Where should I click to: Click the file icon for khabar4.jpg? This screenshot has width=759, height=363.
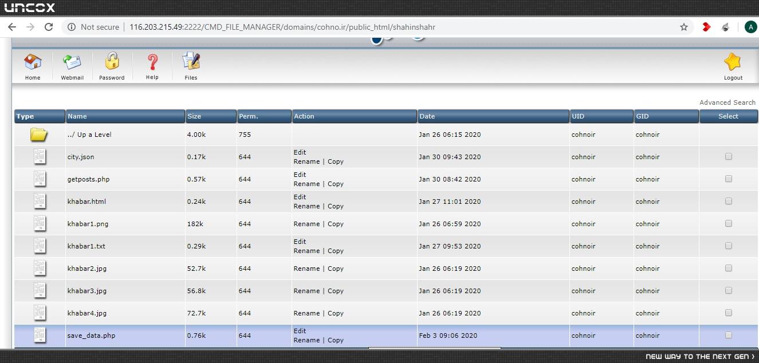pos(40,313)
